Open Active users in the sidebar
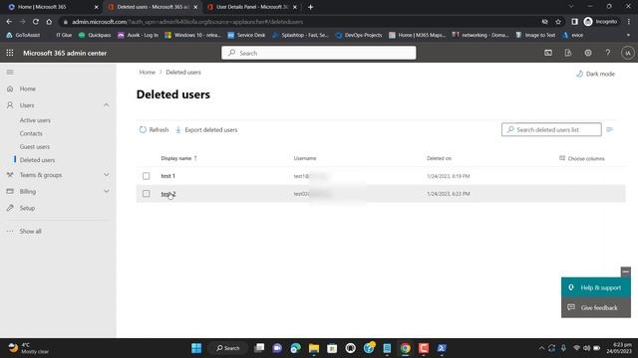The width and height of the screenshot is (638, 358). 35,120
